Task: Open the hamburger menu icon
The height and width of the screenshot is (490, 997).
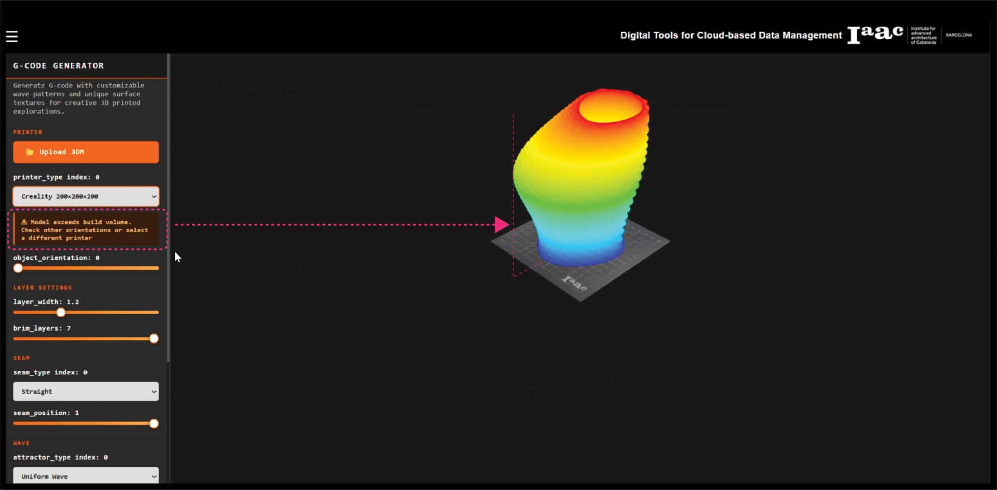Action: pyautogui.click(x=12, y=36)
